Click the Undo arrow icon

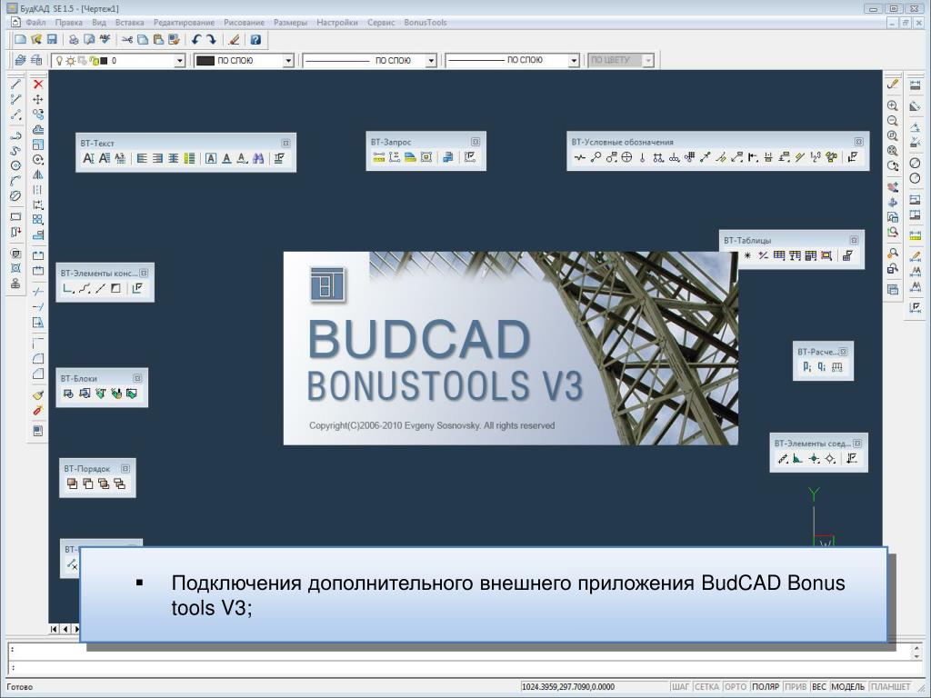[196, 39]
